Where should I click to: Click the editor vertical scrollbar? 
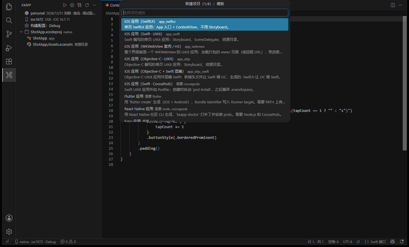[405, 84]
